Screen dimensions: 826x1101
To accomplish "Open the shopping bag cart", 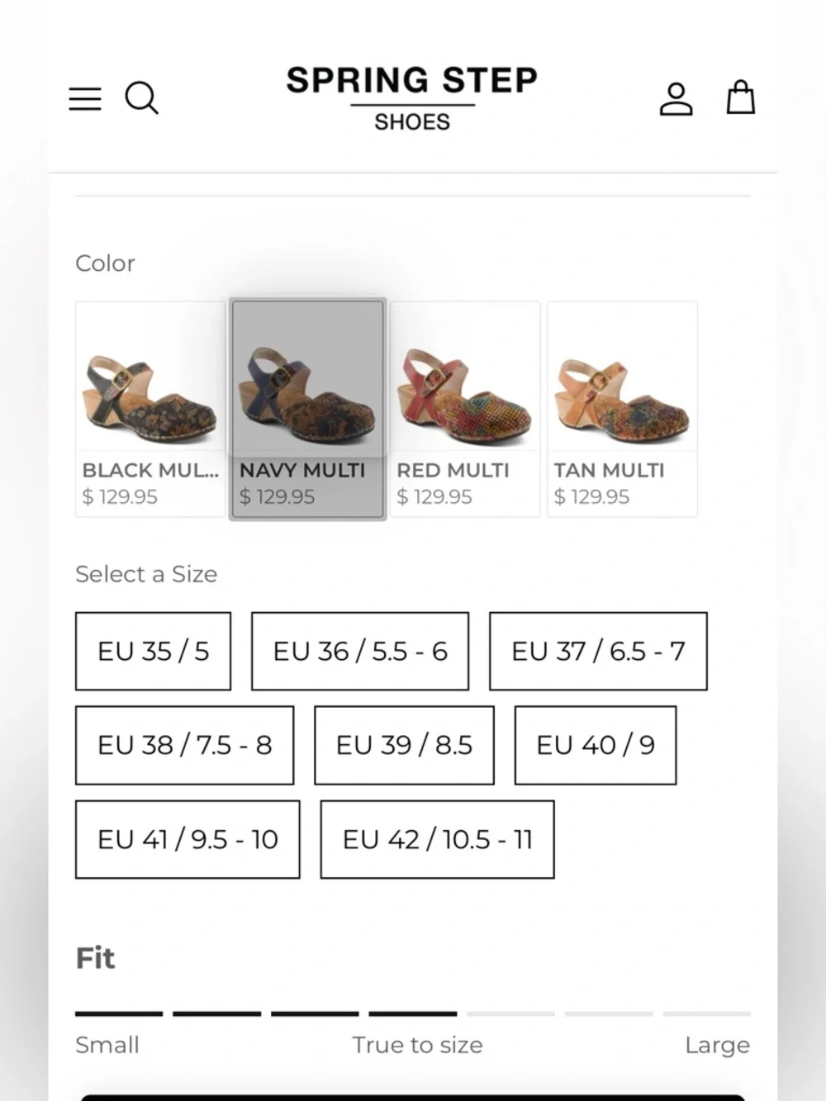I will point(740,97).
